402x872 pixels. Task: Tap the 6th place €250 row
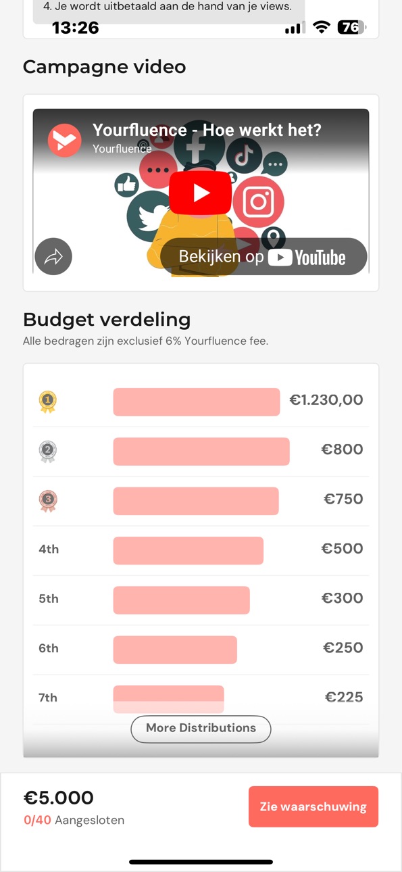click(201, 650)
